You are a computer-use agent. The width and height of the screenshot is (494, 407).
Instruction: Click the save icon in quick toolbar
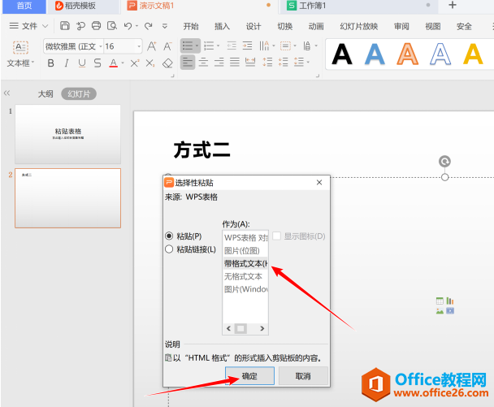65,26
